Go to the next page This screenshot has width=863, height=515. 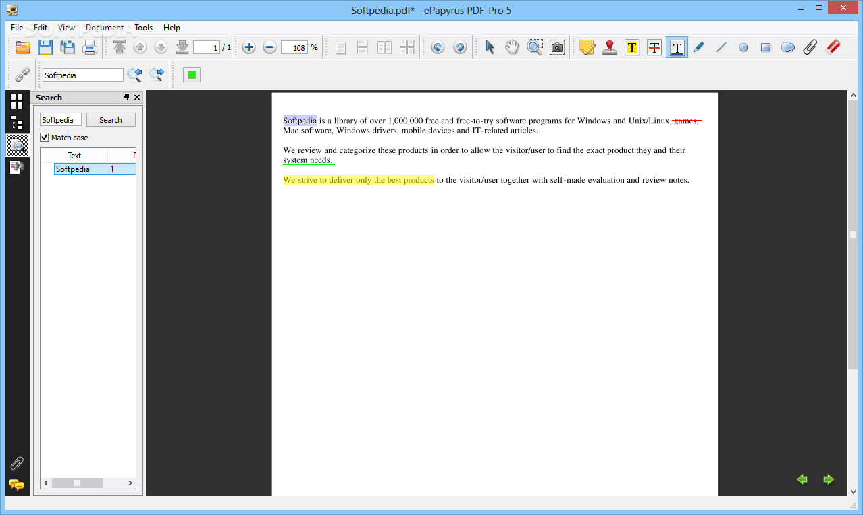161,47
